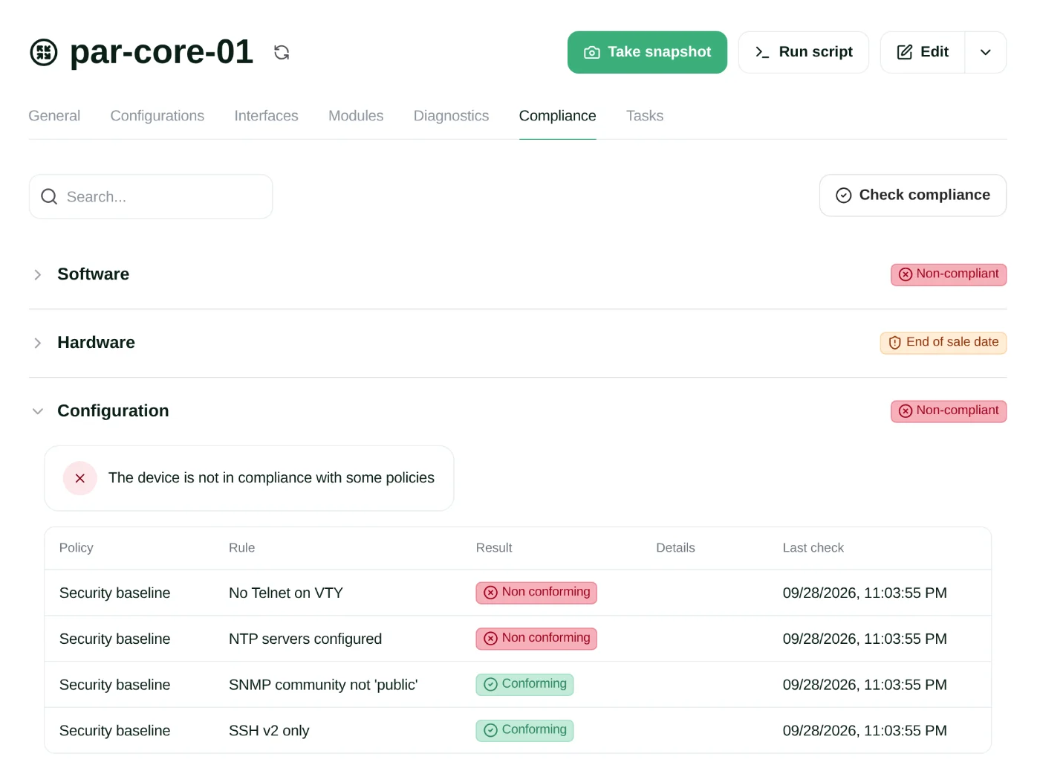Click the Details column header
Screen dimensions: 1040x774
coord(675,548)
